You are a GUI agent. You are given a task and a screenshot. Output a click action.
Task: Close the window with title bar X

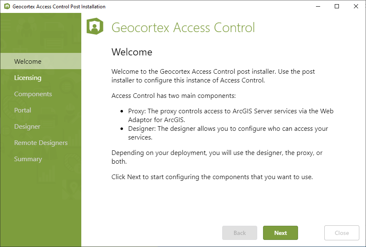tap(356, 6)
